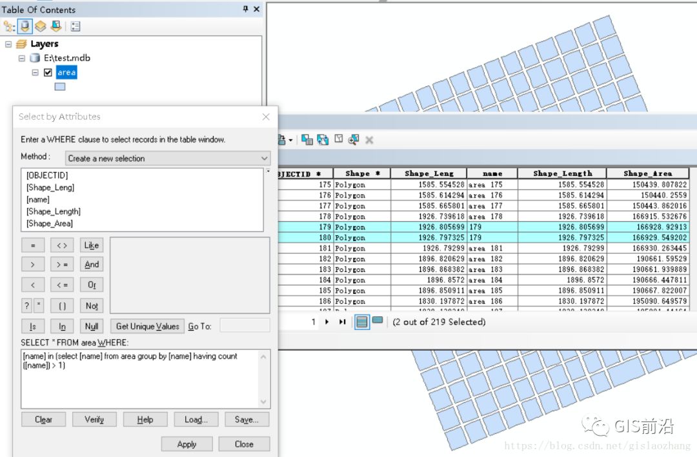
Task: Insert the And operator
Action: click(x=92, y=265)
